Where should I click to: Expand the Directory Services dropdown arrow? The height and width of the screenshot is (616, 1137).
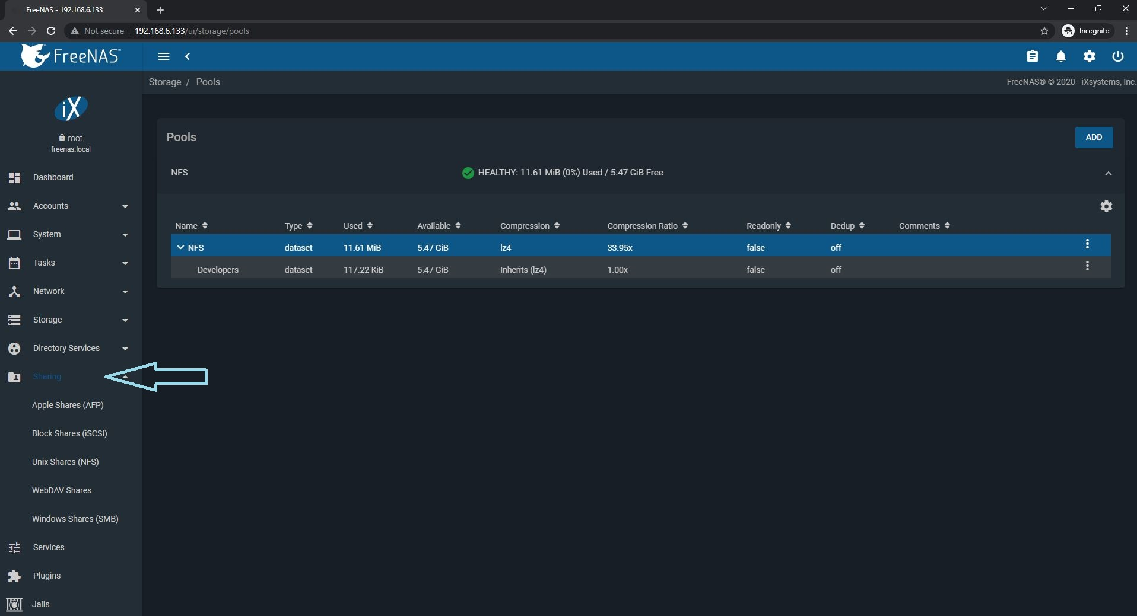click(x=125, y=349)
